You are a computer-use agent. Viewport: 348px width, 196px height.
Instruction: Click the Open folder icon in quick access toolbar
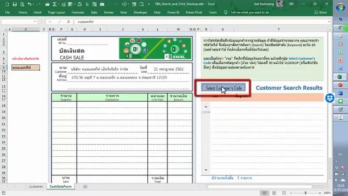coord(47,4)
